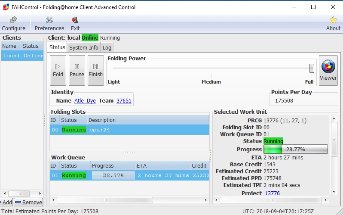Switch to the System Info tab

pyautogui.click(x=84, y=47)
